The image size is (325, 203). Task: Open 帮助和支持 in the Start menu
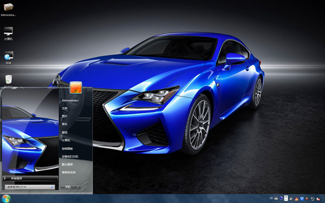coord(69,172)
